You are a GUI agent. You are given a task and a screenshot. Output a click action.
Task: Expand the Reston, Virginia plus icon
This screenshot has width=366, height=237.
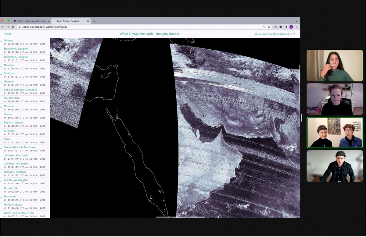click(1, 124)
